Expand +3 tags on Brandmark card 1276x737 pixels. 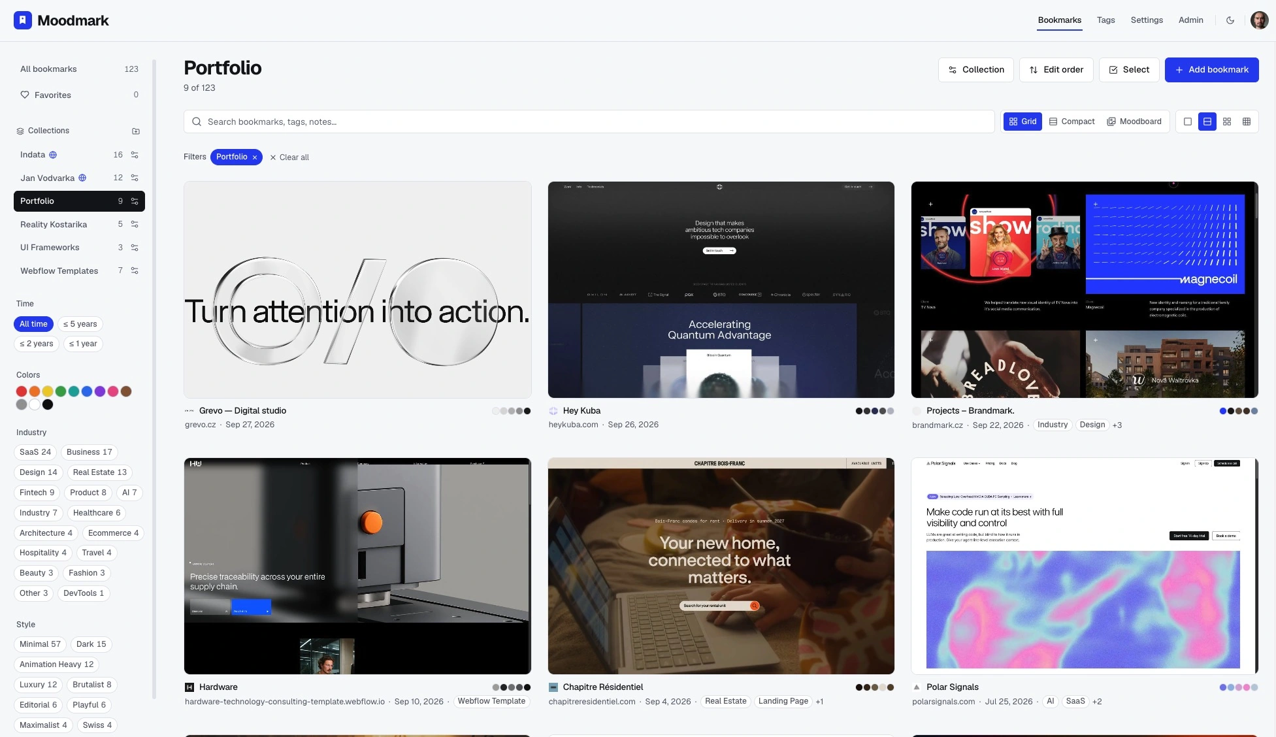[x=1117, y=425]
